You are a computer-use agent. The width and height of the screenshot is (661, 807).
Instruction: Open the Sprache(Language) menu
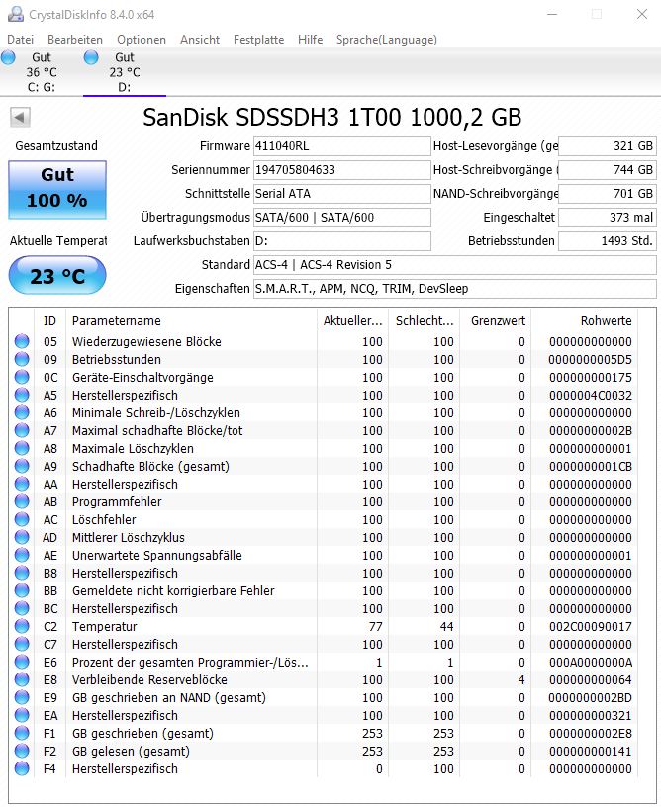click(387, 40)
